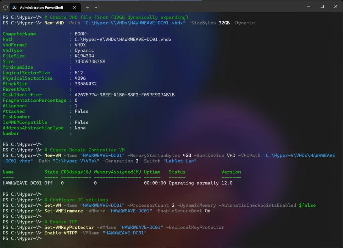Click the New-VHD cmdlet text
343x248 pixels.
pyautogui.click(x=54, y=23)
